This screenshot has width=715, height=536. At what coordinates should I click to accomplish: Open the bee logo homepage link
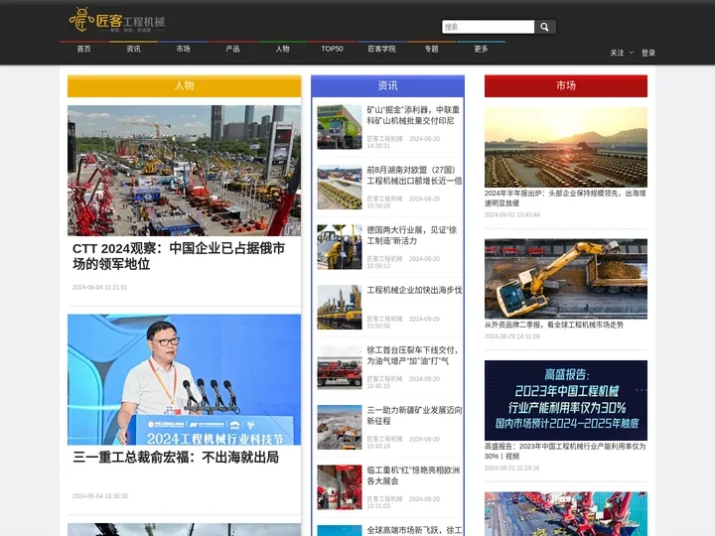coord(117,20)
